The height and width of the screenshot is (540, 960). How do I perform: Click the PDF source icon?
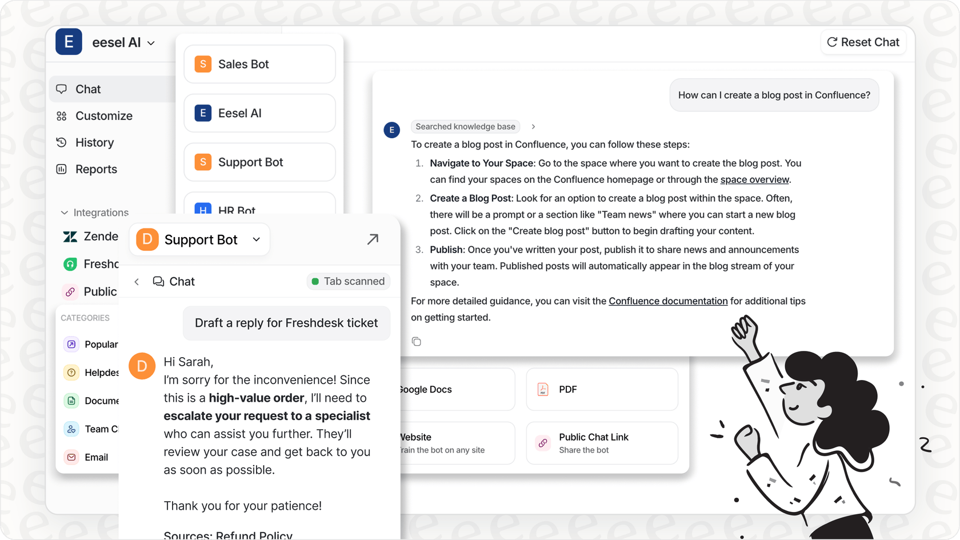542,389
